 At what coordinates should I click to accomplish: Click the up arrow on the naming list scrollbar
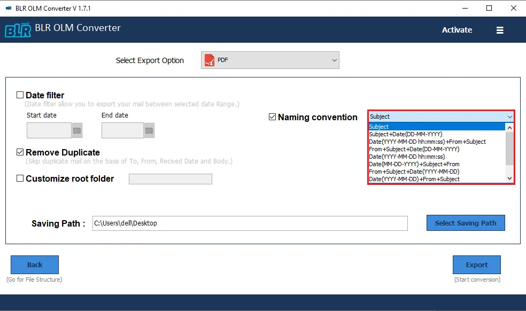point(509,127)
